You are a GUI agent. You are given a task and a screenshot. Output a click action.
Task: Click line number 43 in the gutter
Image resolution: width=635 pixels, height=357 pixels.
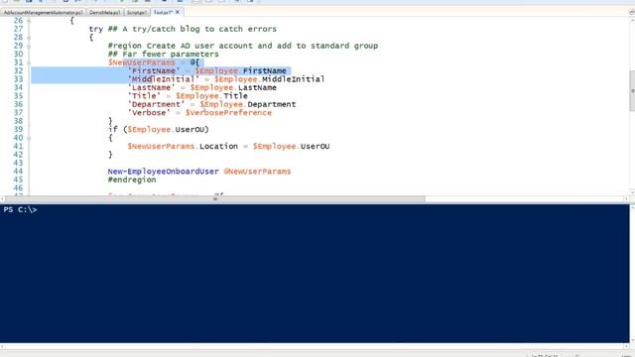(18, 163)
